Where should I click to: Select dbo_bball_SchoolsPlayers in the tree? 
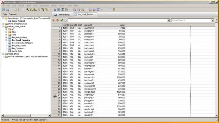22,43
